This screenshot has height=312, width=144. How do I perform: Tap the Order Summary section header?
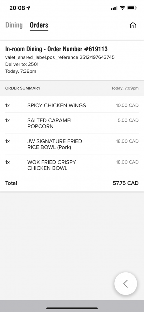[x=72, y=88]
